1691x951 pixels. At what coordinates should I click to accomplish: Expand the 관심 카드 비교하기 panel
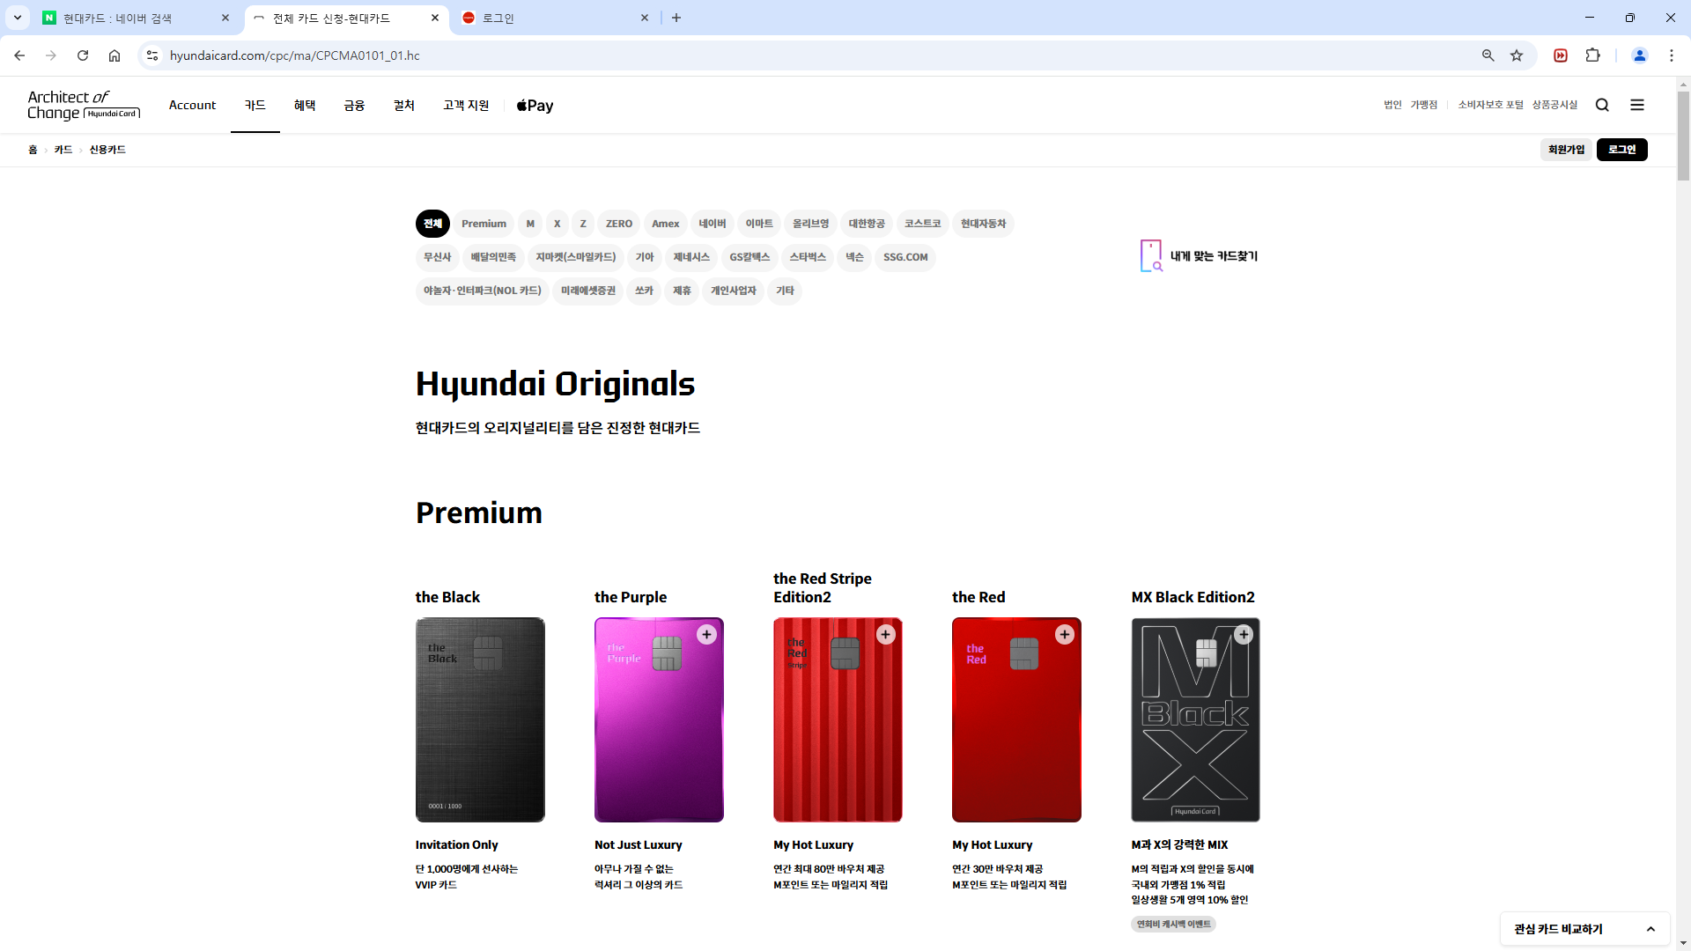tap(1584, 929)
